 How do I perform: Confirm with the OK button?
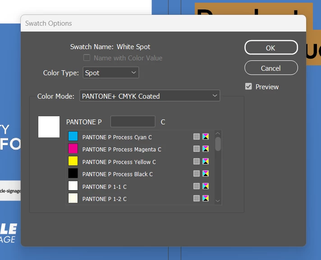(271, 47)
